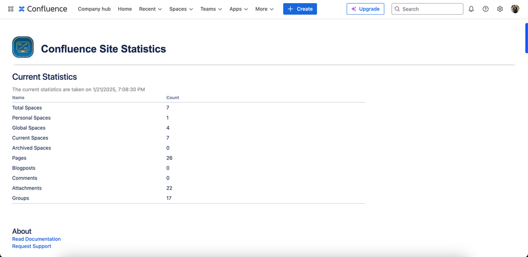This screenshot has height=257, width=528.
Task: Click the magnifier icon in Search
Action: click(397, 9)
